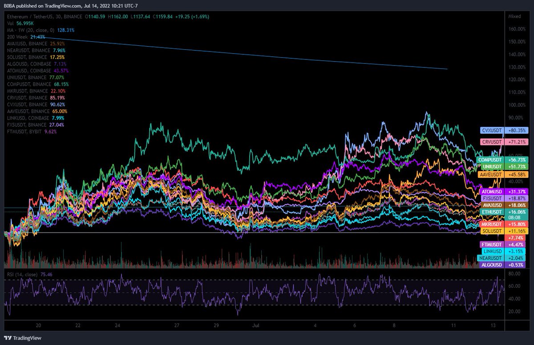Image resolution: width=534 pixels, height=345 pixels.
Task: Click the SOLUSDT +11.16% scale label
Action: click(x=504, y=231)
